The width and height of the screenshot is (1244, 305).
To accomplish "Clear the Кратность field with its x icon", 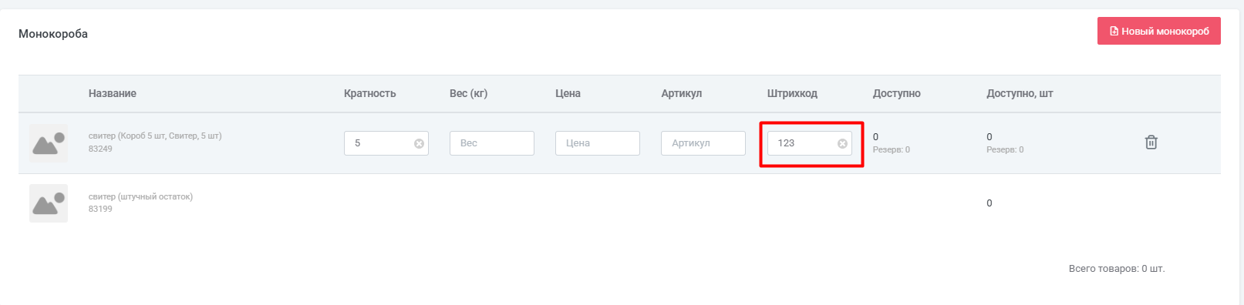I will point(419,143).
